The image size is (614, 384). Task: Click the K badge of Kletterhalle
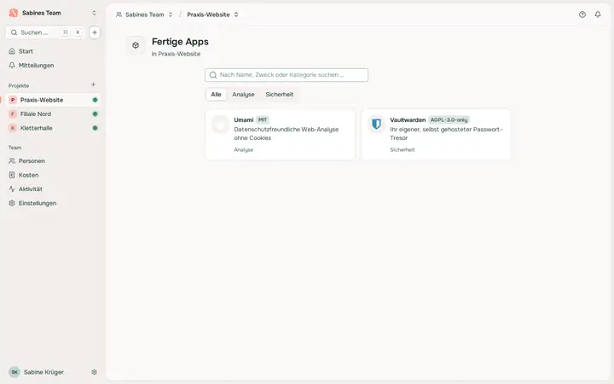pos(13,128)
